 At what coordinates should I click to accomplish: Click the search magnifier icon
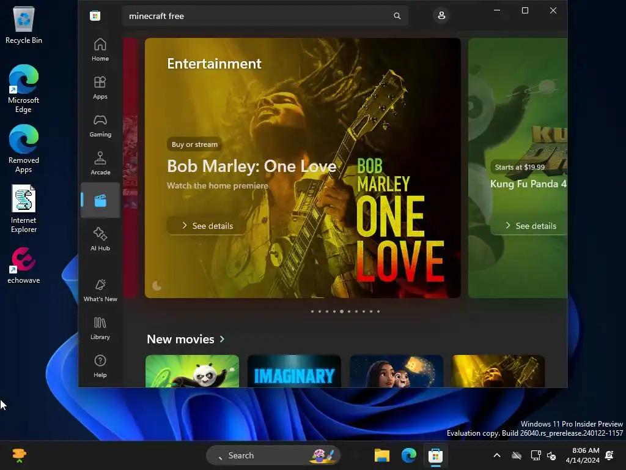tap(397, 16)
